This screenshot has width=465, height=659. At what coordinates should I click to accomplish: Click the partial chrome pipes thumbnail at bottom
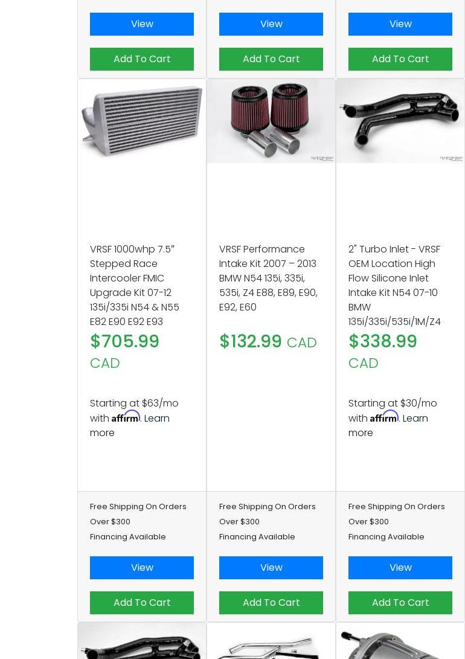(271, 647)
